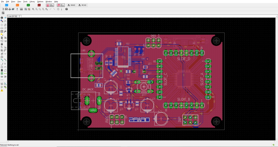Select the Text tool in the sidebar

click(x=5, y=64)
